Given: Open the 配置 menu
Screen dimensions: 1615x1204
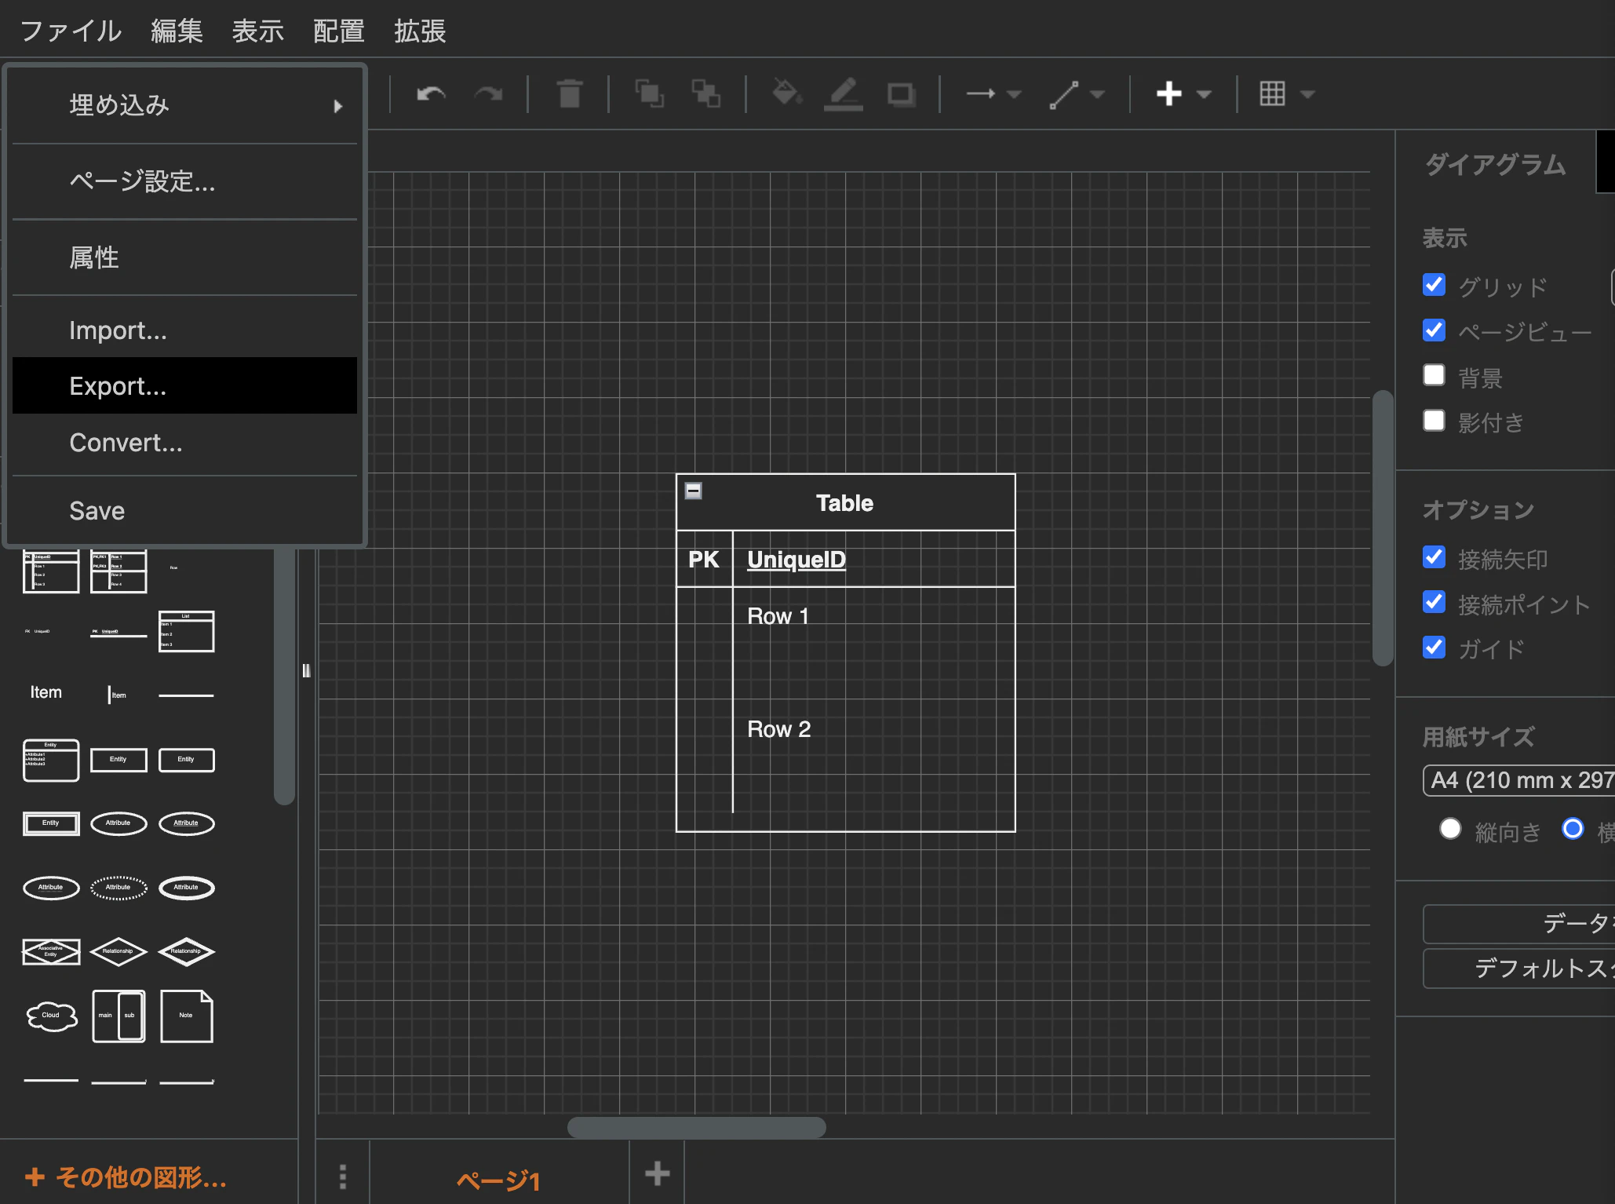Looking at the screenshot, I should [338, 31].
